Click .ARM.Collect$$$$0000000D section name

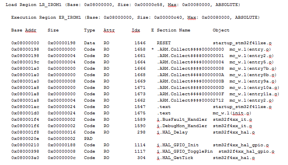190,88
